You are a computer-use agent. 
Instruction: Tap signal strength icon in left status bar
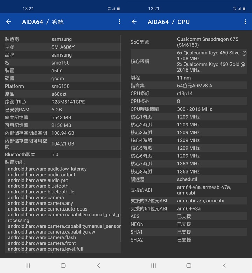click(114, 8)
